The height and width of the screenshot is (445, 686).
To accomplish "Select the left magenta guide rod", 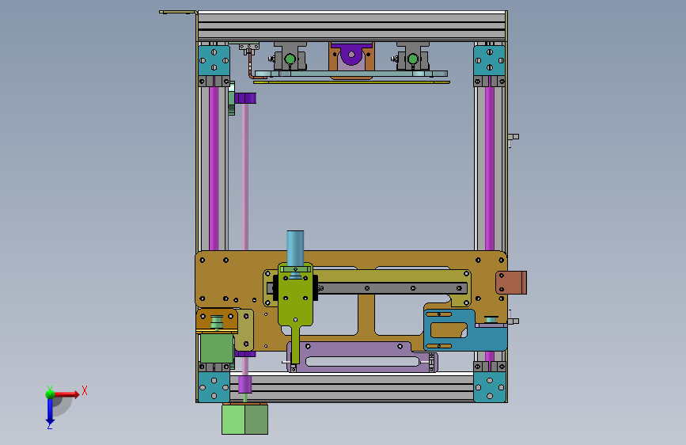I will [x=214, y=169].
